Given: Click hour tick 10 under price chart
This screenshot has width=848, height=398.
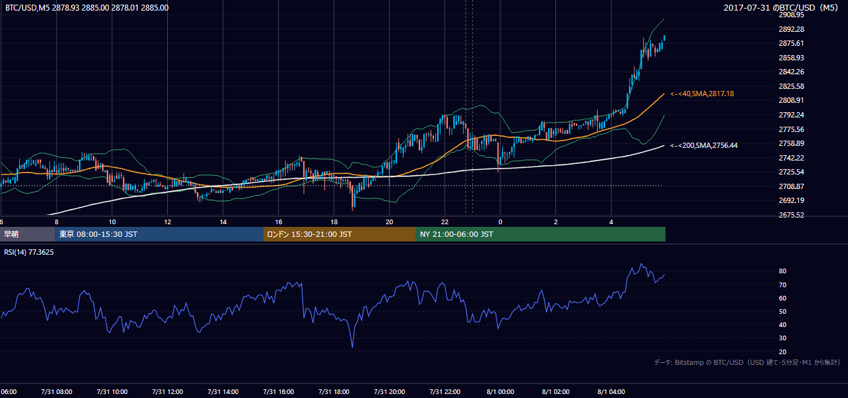Looking at the screenshot, I should pos(112,222).
